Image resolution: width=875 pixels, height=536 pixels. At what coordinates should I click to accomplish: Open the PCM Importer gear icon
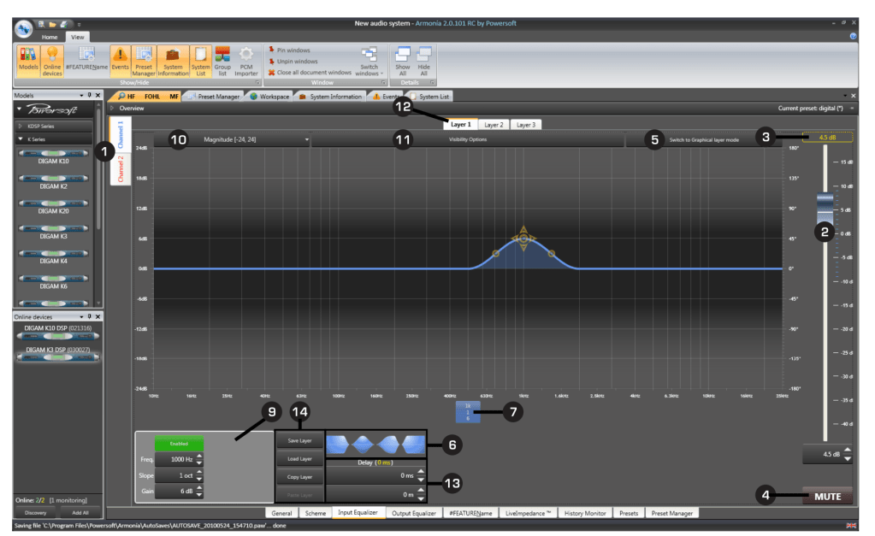pos(246,62)
